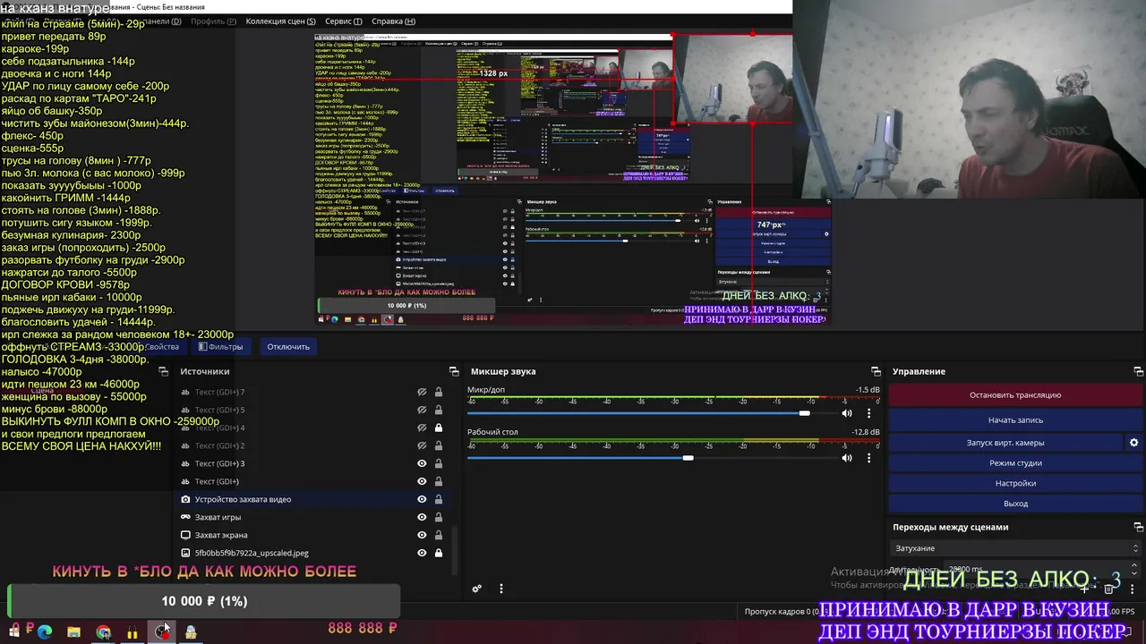Click webcam feed in OBS preview

click(x=731, y=79)
